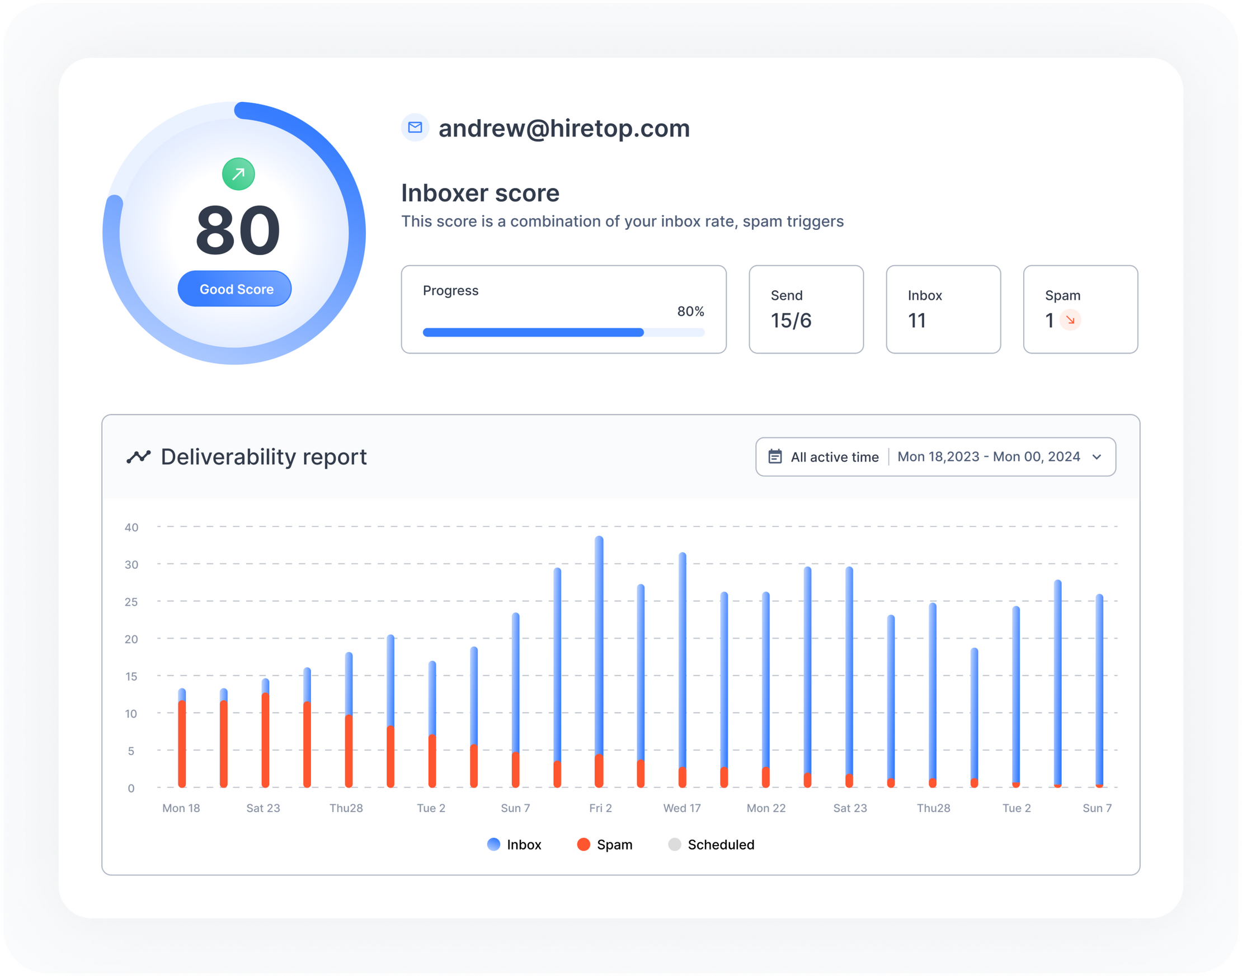Expand the date range chevron arrow
1242x976 pixels.
coord(1096,456)
